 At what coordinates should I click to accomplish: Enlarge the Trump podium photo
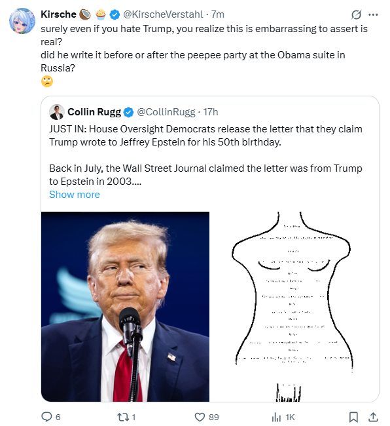click(125, 307)
